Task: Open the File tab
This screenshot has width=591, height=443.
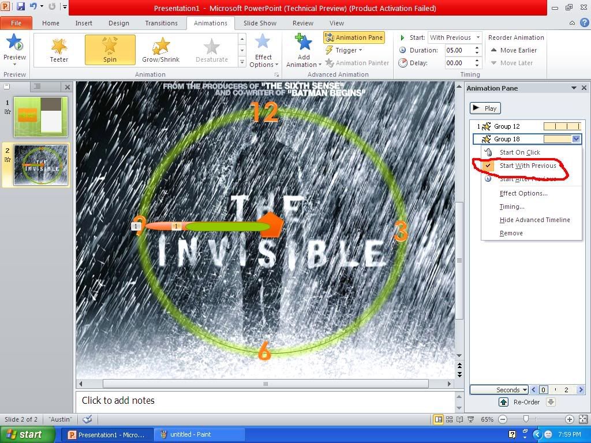Action: click(x=16, y=23)
